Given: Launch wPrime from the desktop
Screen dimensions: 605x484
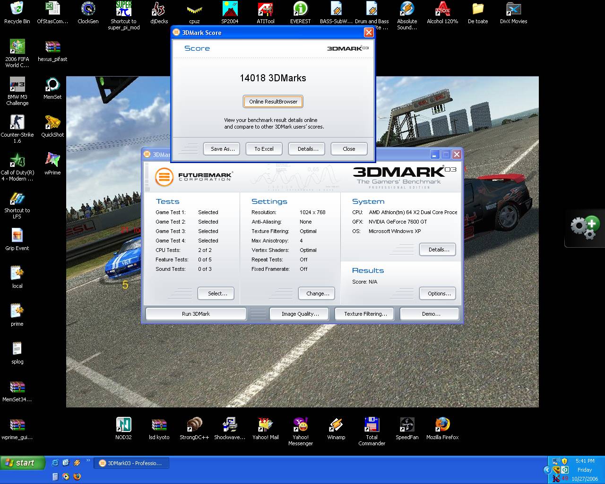Looking at the screenshot, I should click(52, 164).
